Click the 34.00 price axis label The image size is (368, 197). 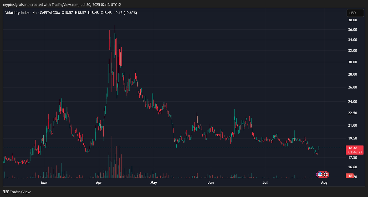coord(353,40)
